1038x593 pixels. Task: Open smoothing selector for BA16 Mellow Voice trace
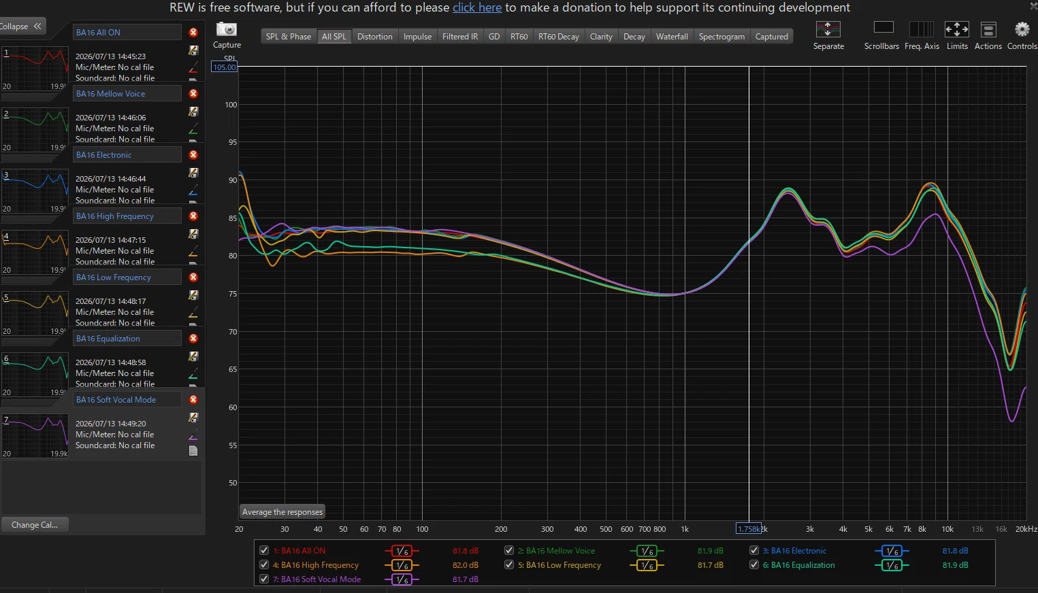(647, 551)
